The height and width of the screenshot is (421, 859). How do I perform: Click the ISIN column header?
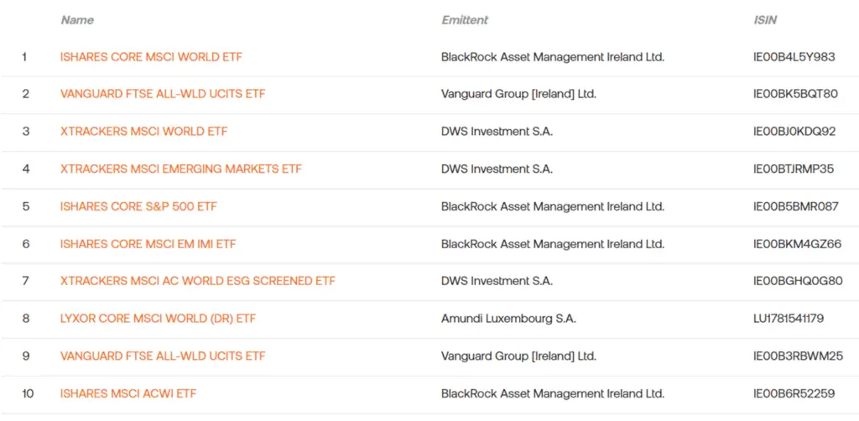[x=765, y=20]
